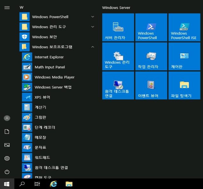Screen dimensions: 203x189
Task: Open the 제어판 tile
Action: tap(184, 57)
